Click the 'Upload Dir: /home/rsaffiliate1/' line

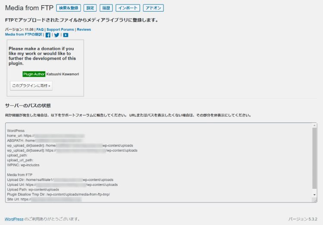pos(60,180)
